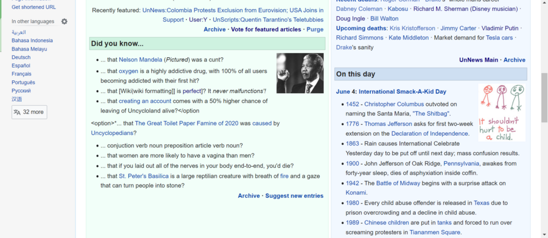Open International Smack-A-Kid Day link
This screenshot has width=548, height=238.
pos(402,91)
